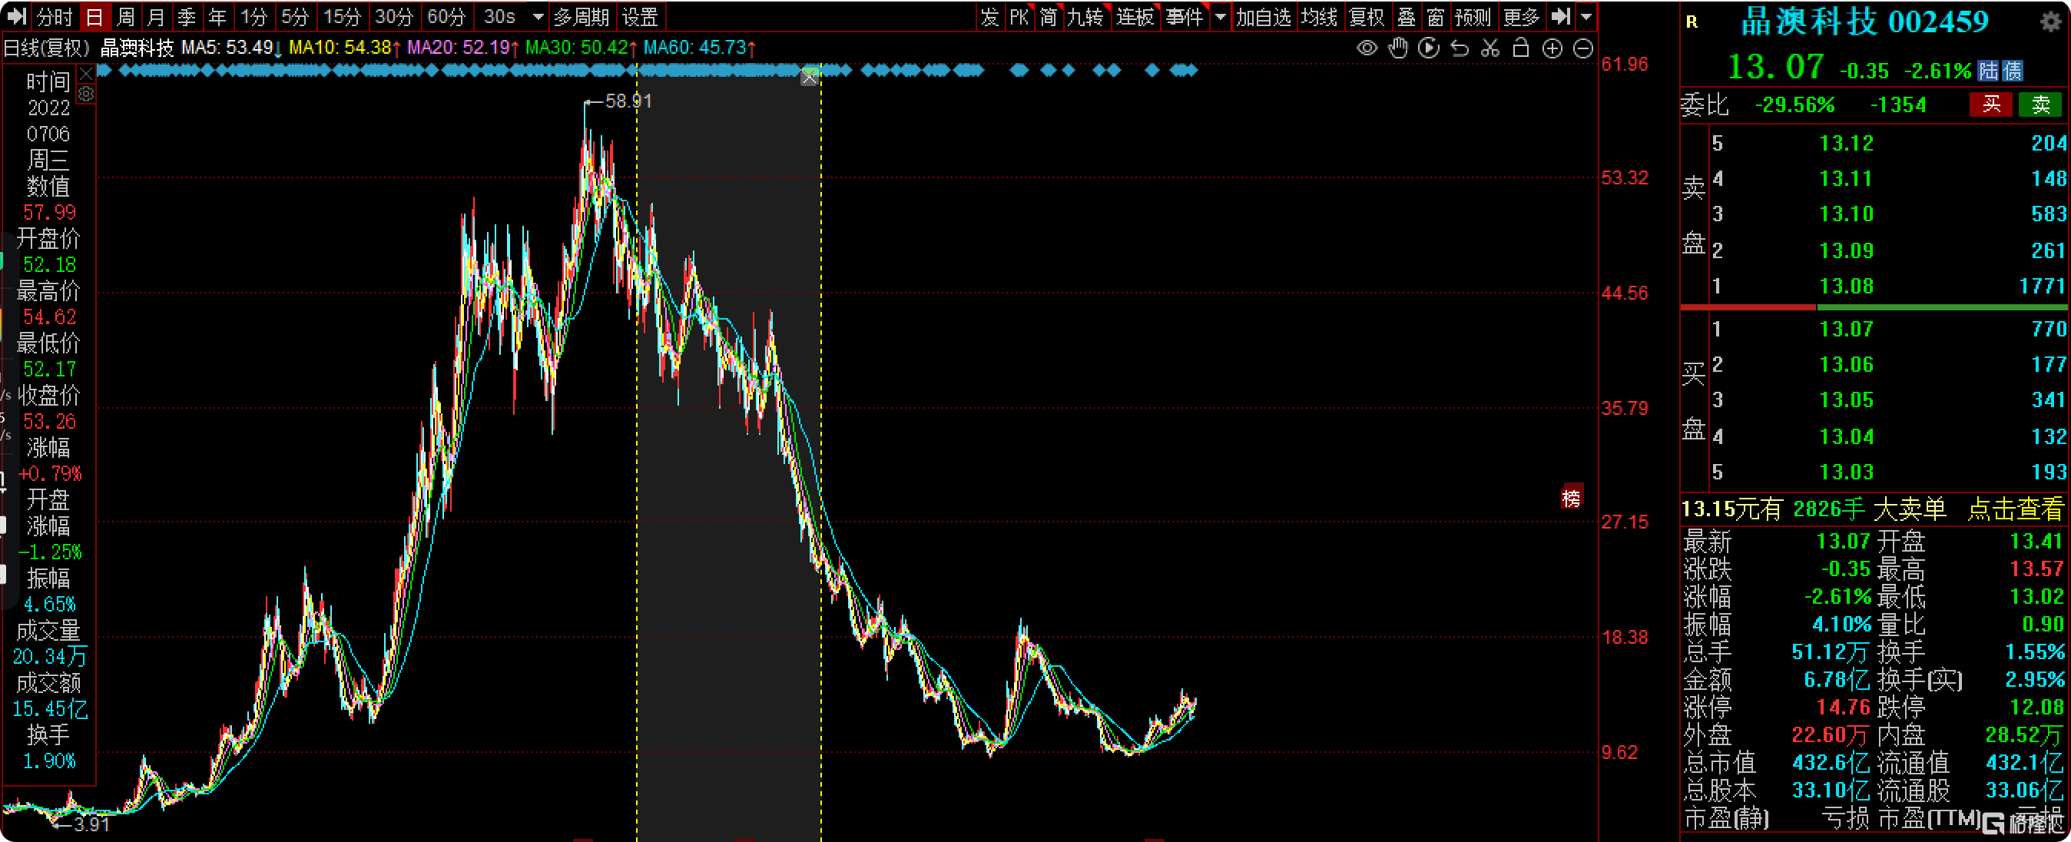Click the red 买 buy button
Screen dimensions: 2071x842
1990,104
